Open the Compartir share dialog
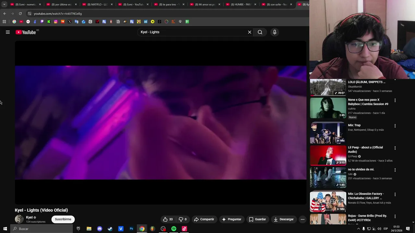The height and width of the screenshot is (233, 415). [204, 219]
